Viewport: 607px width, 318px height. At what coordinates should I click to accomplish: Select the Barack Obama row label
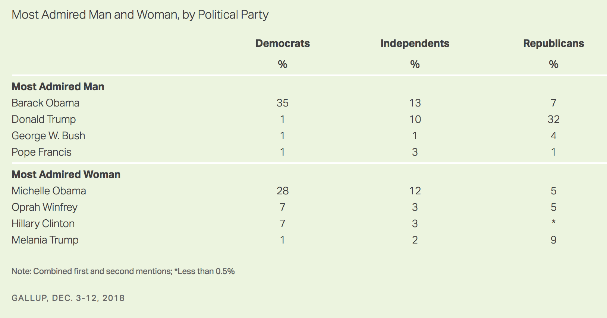click(45, 103)
